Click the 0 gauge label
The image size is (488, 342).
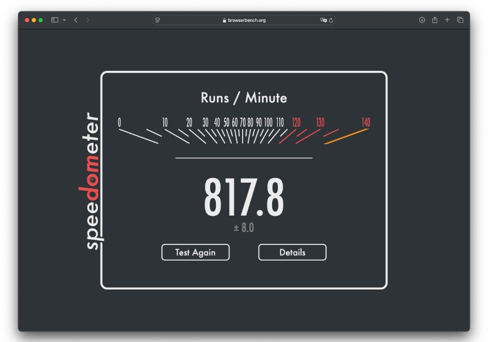[119, 122]
